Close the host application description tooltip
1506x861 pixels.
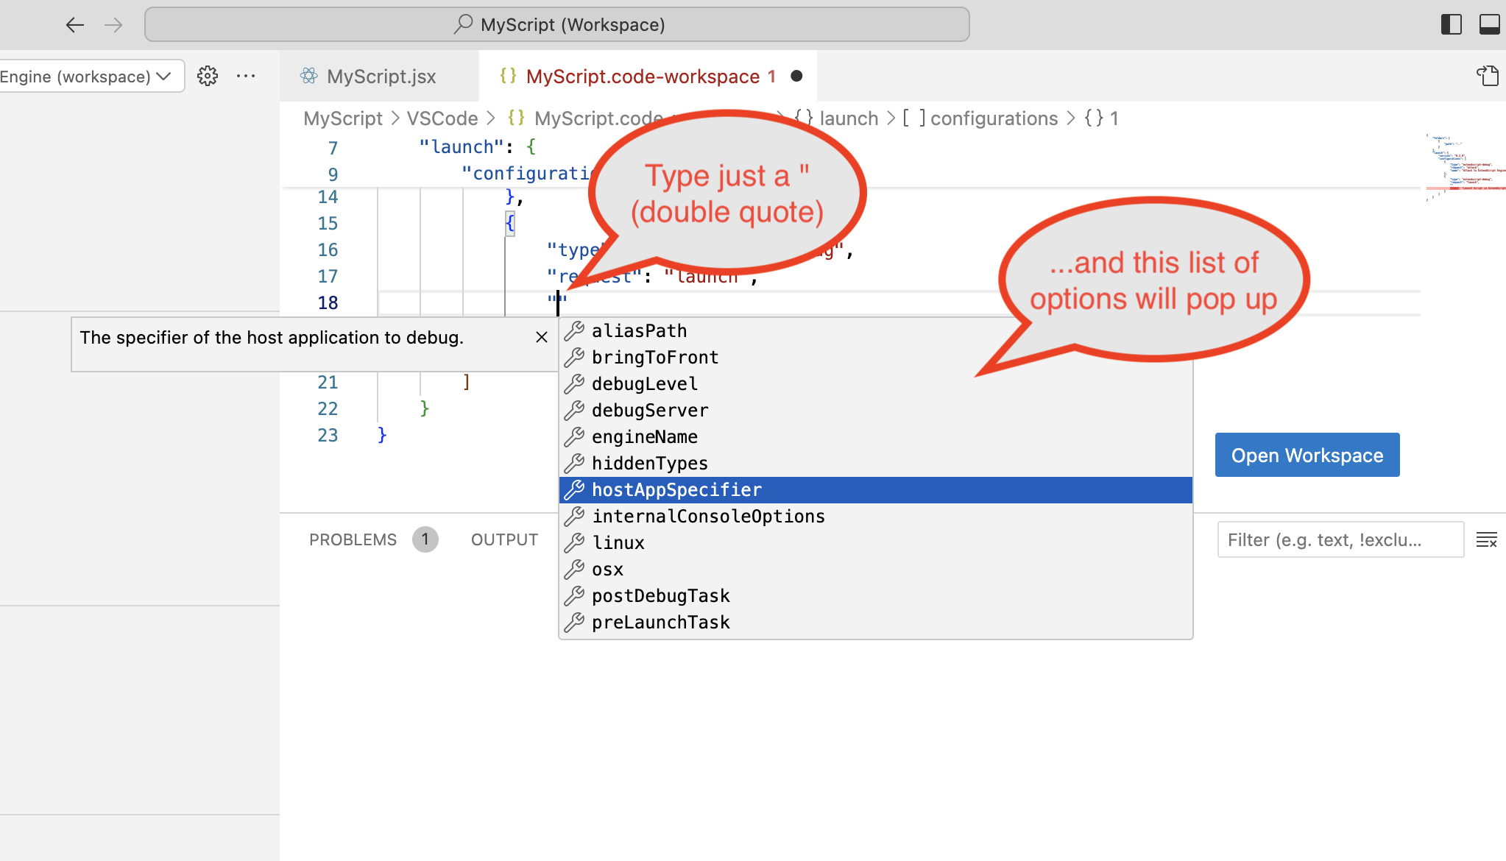coord(542,337)
